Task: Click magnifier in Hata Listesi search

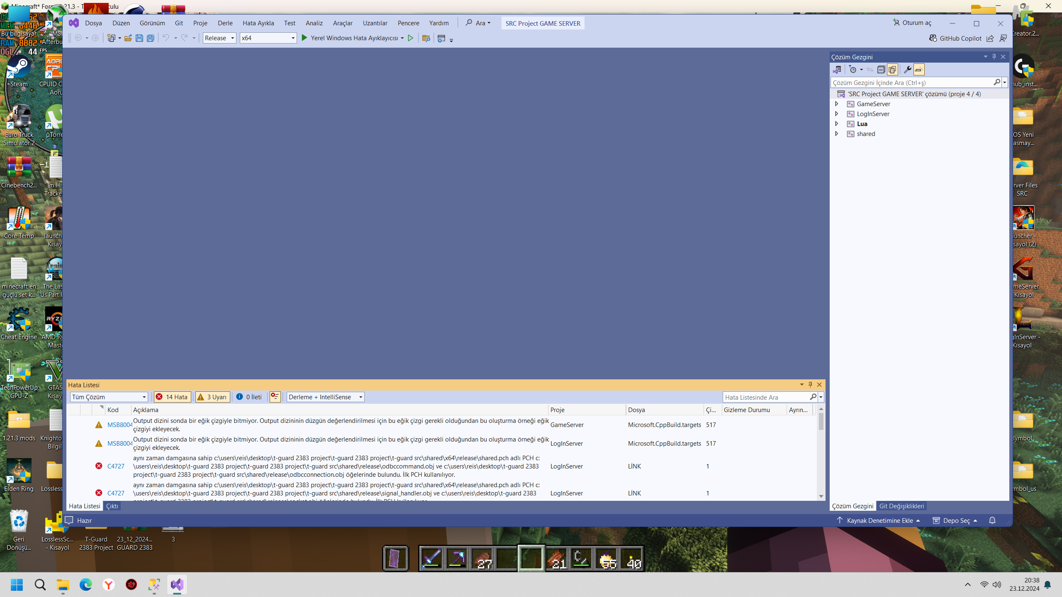Action: [813, 397]
